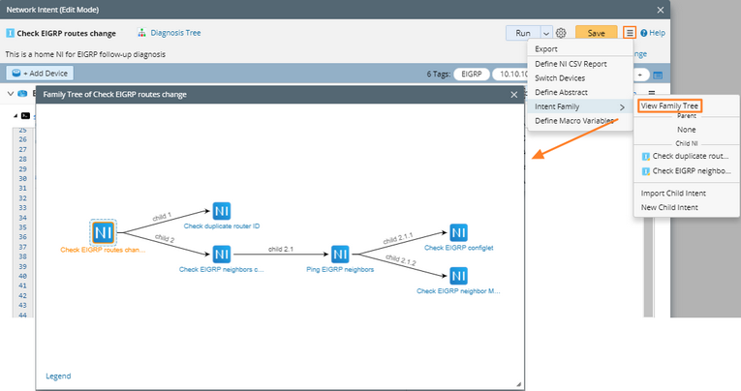The image size is (741, 391).
Task: Expand the Intent Family submenu arrow
Action: click(x=622, y=107)
